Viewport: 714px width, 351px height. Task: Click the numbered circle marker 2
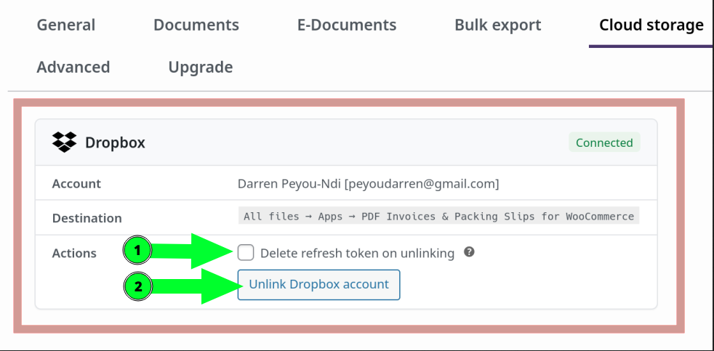tap(137, 286)
